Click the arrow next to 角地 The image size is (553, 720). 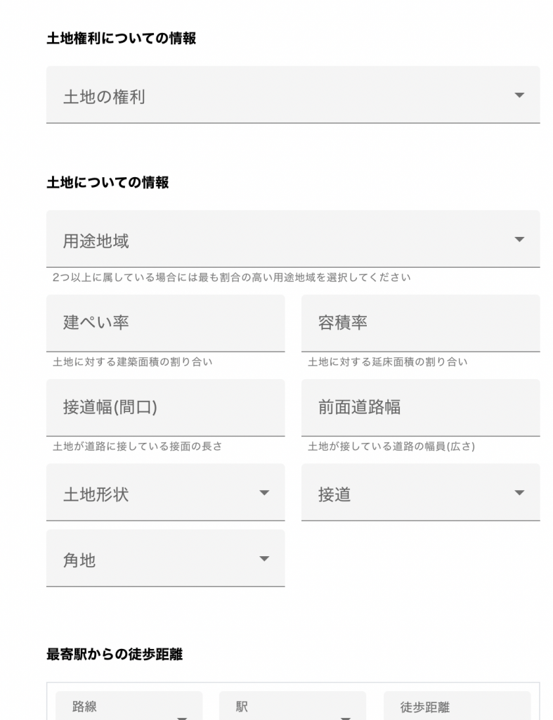coord(264,559)
